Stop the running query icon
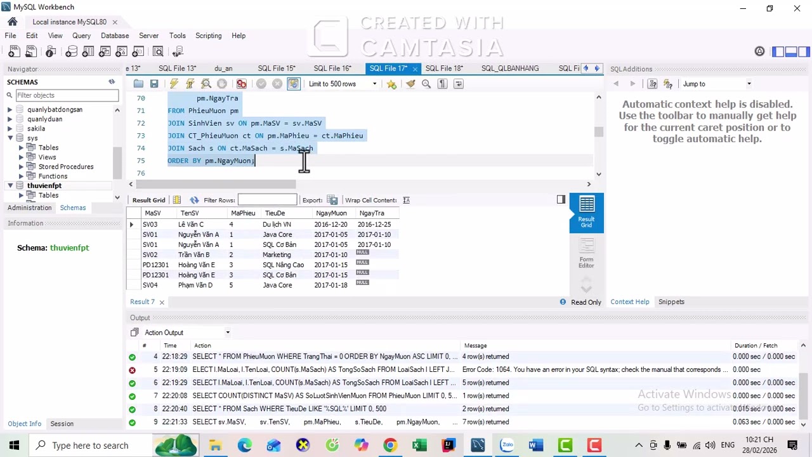This screenshot has width=812, height=457. [222, 84]
